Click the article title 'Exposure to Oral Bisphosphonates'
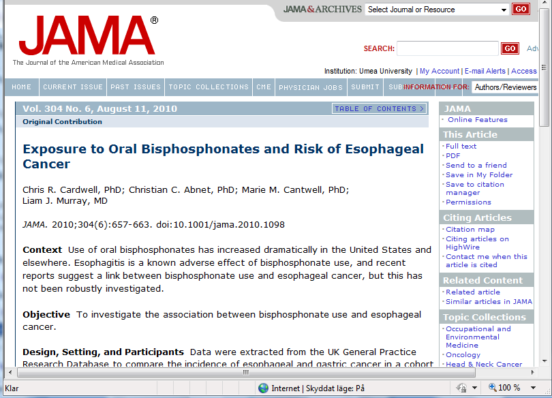This screenshot has height=398, width=552. click(224, 156)
